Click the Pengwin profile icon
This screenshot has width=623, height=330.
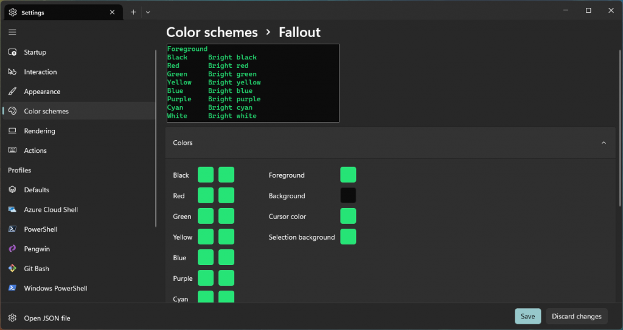coord(12,249)
